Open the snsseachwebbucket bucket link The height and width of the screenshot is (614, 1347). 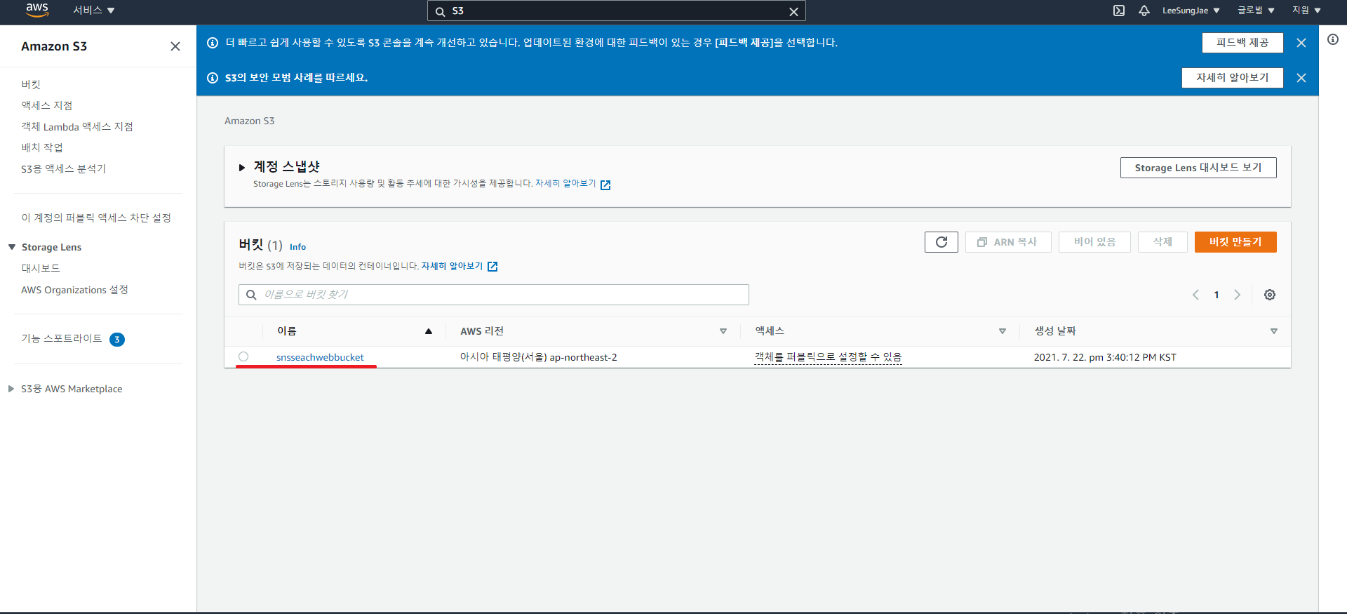[320, 357]
